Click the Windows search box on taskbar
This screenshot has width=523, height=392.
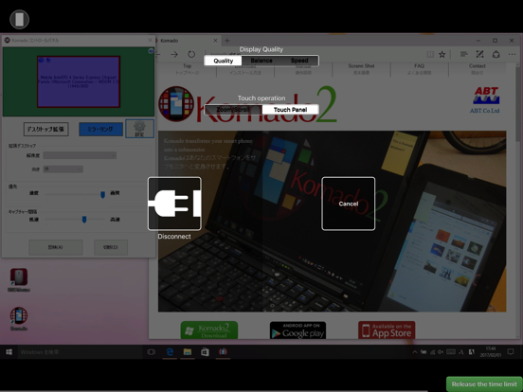click(x=80, y=352)
